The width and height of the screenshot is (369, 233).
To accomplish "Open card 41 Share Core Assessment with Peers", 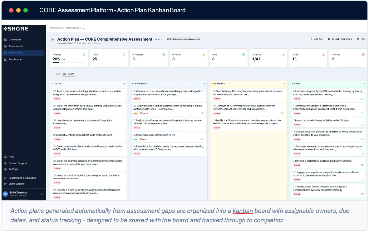I will [169, 137].
